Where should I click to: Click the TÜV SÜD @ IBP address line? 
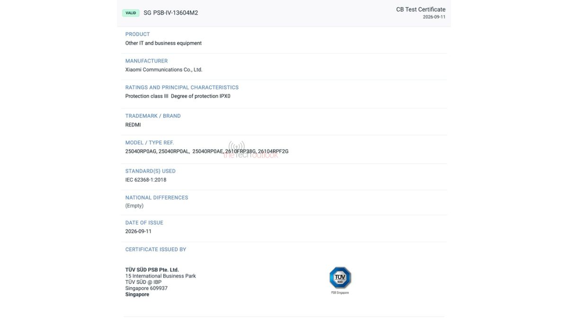(x=143, y=282)
